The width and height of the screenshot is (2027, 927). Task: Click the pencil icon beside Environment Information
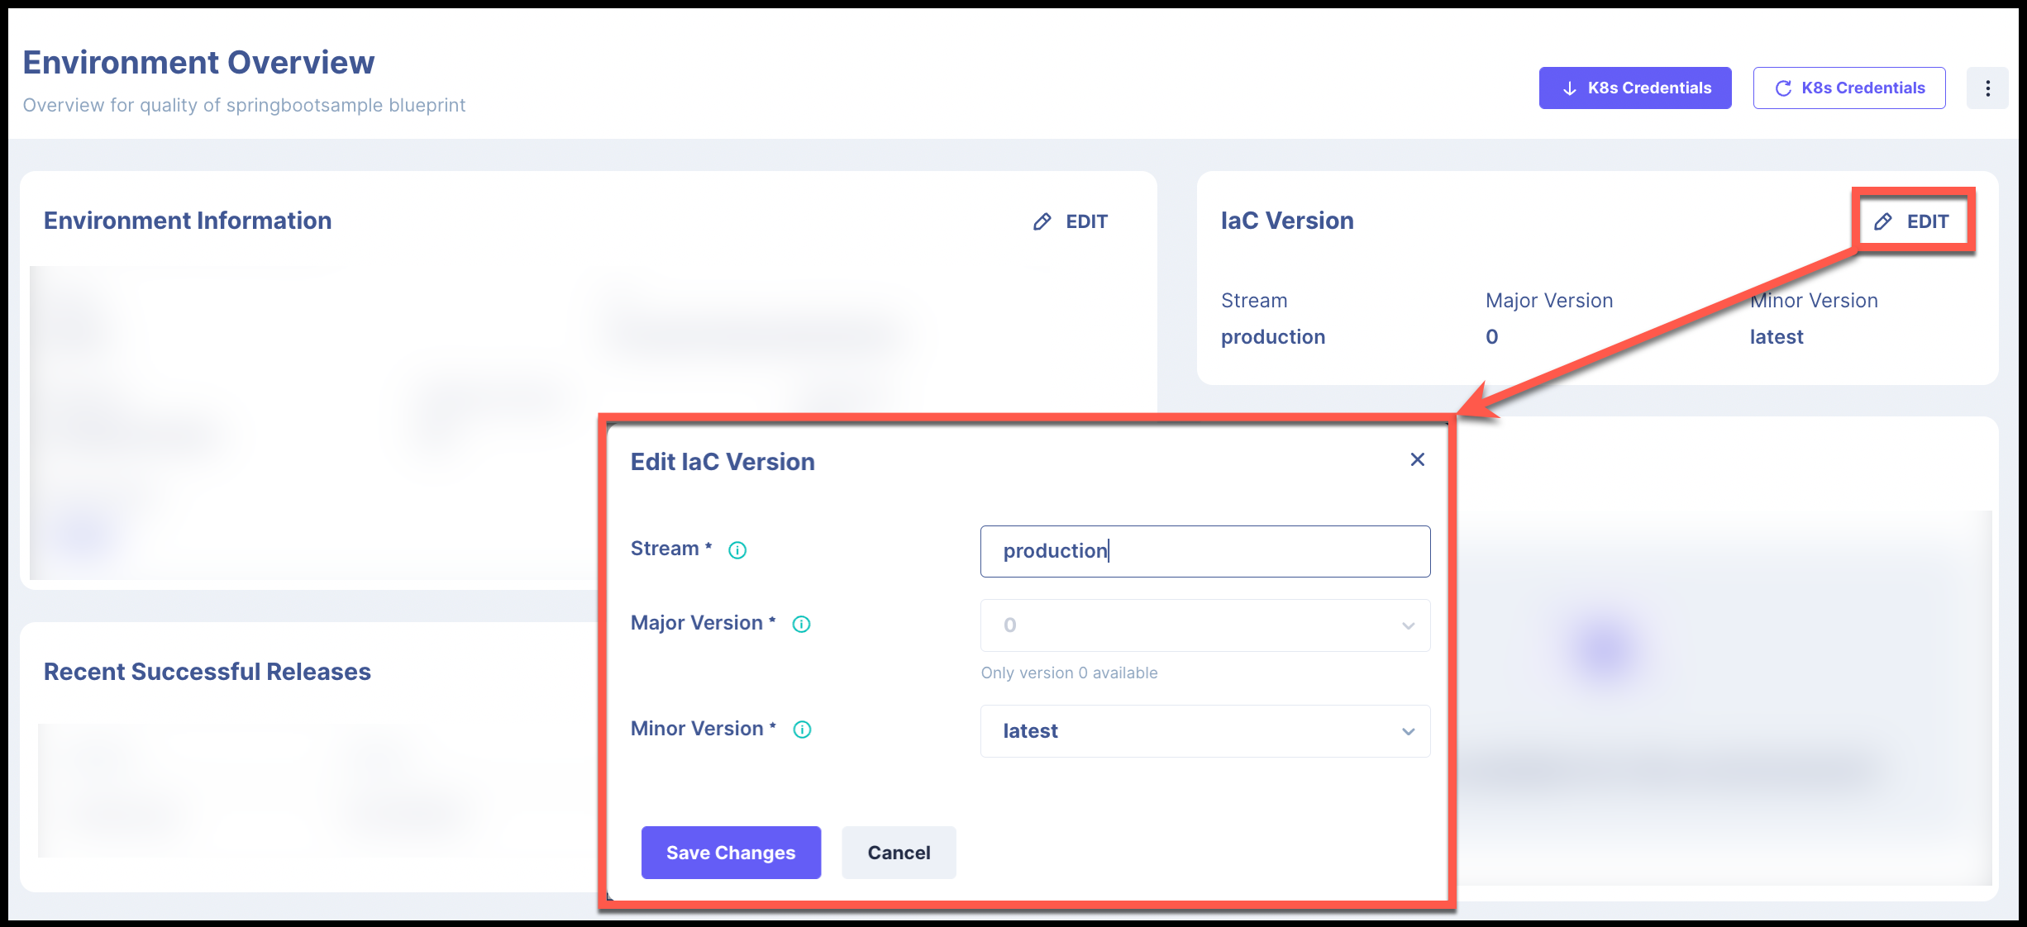click(x=1042, y=221)
